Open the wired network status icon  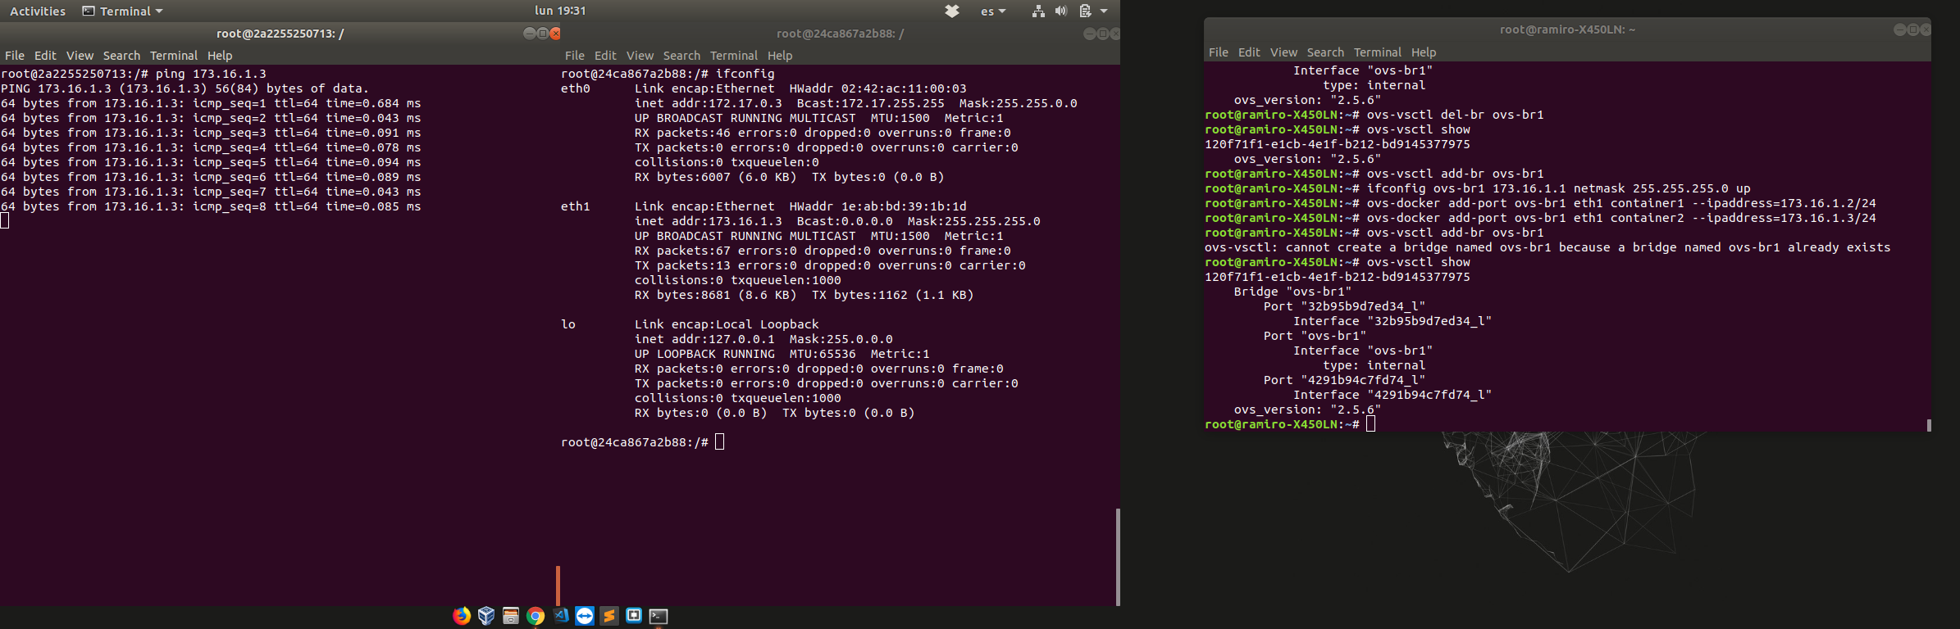click(1038, 11)
